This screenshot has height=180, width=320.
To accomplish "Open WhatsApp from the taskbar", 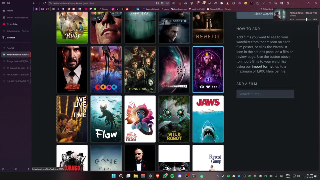I will click(x=165, y=176).
